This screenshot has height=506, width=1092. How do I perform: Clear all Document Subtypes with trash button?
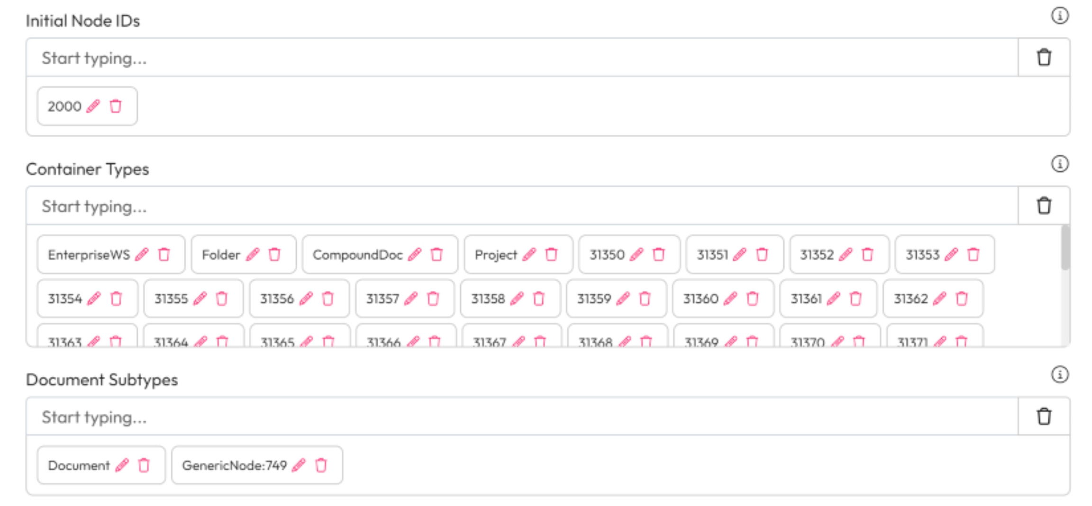1044,417
